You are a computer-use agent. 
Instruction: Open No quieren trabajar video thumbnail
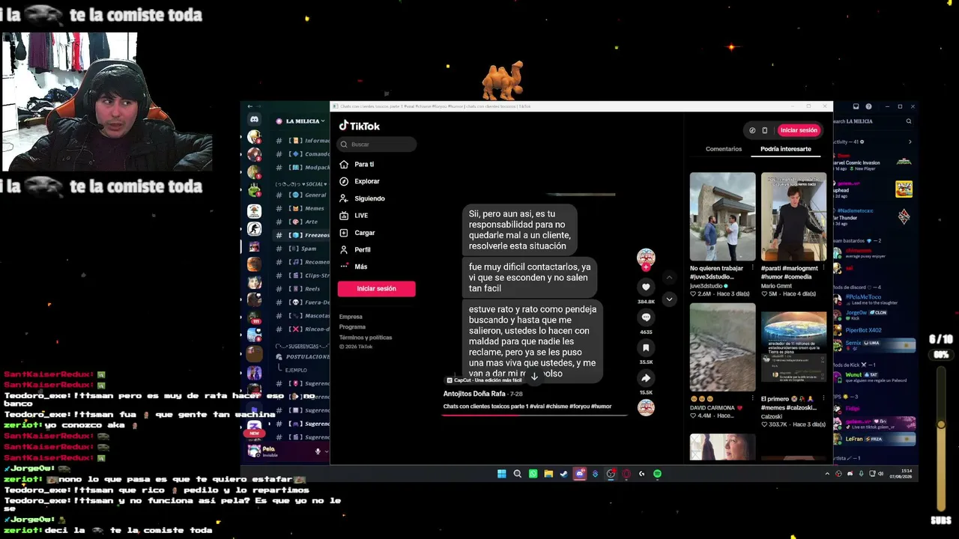(x=722, y=217)
